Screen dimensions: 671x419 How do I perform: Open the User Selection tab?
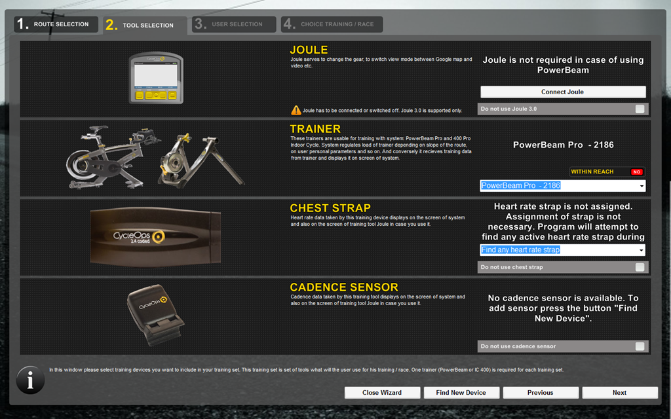point(234,24)
